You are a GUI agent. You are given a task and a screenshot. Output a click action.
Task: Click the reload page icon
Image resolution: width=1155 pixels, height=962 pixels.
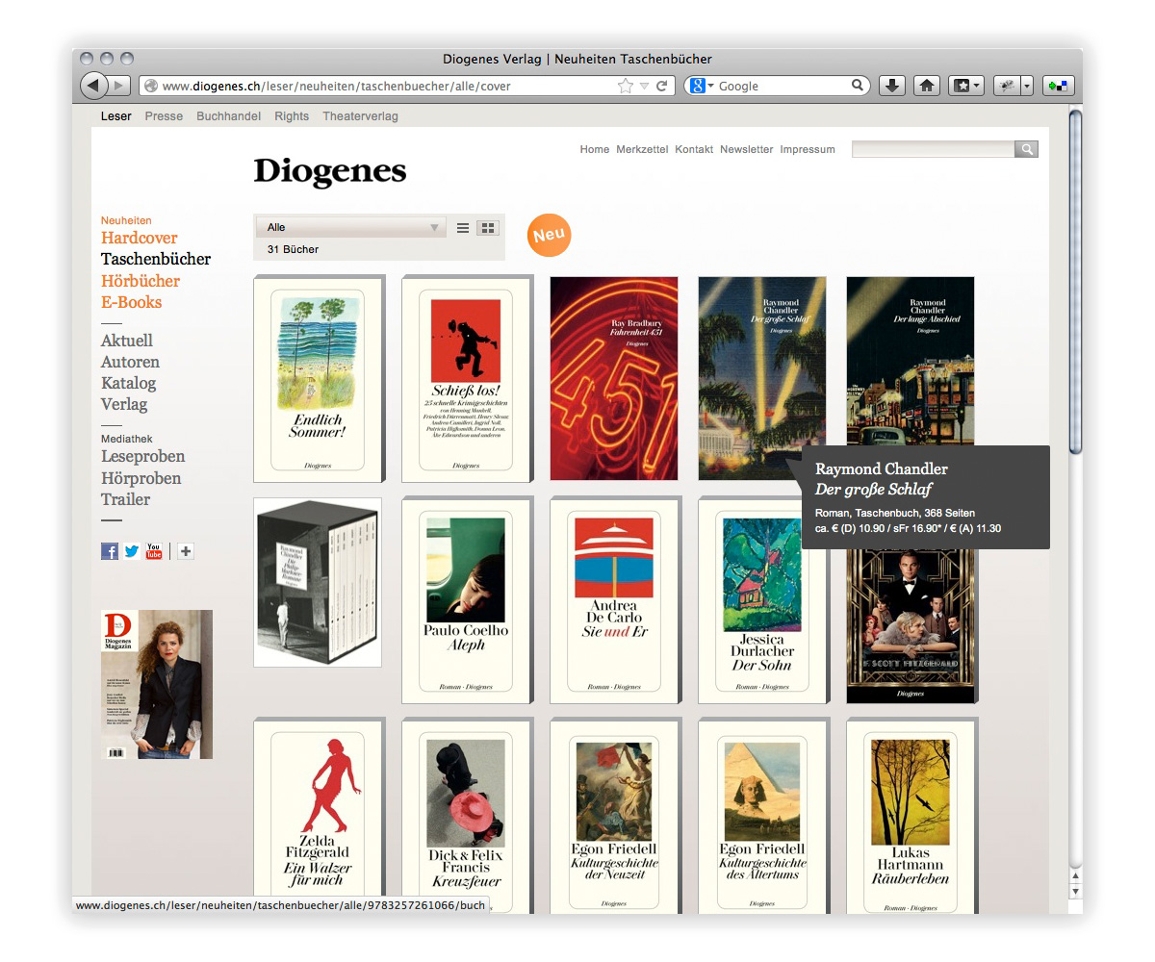point(662,86)
